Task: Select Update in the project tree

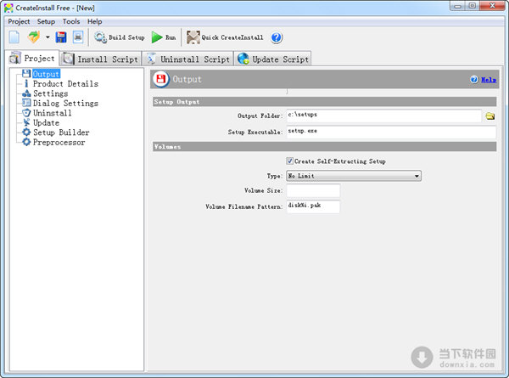Action: pos(46,123)
